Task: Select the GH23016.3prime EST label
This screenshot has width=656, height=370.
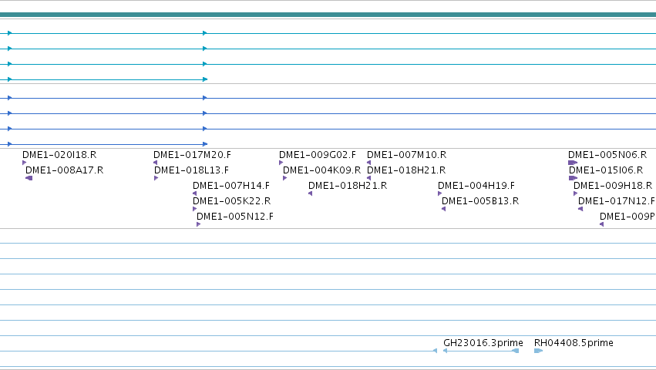Action: 483,343
